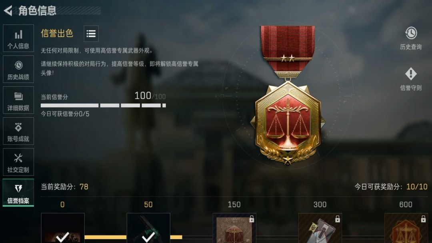Select the locked 150-point medal reward
432x243 pixels.
pyautogui.click(x=234, y=228)
